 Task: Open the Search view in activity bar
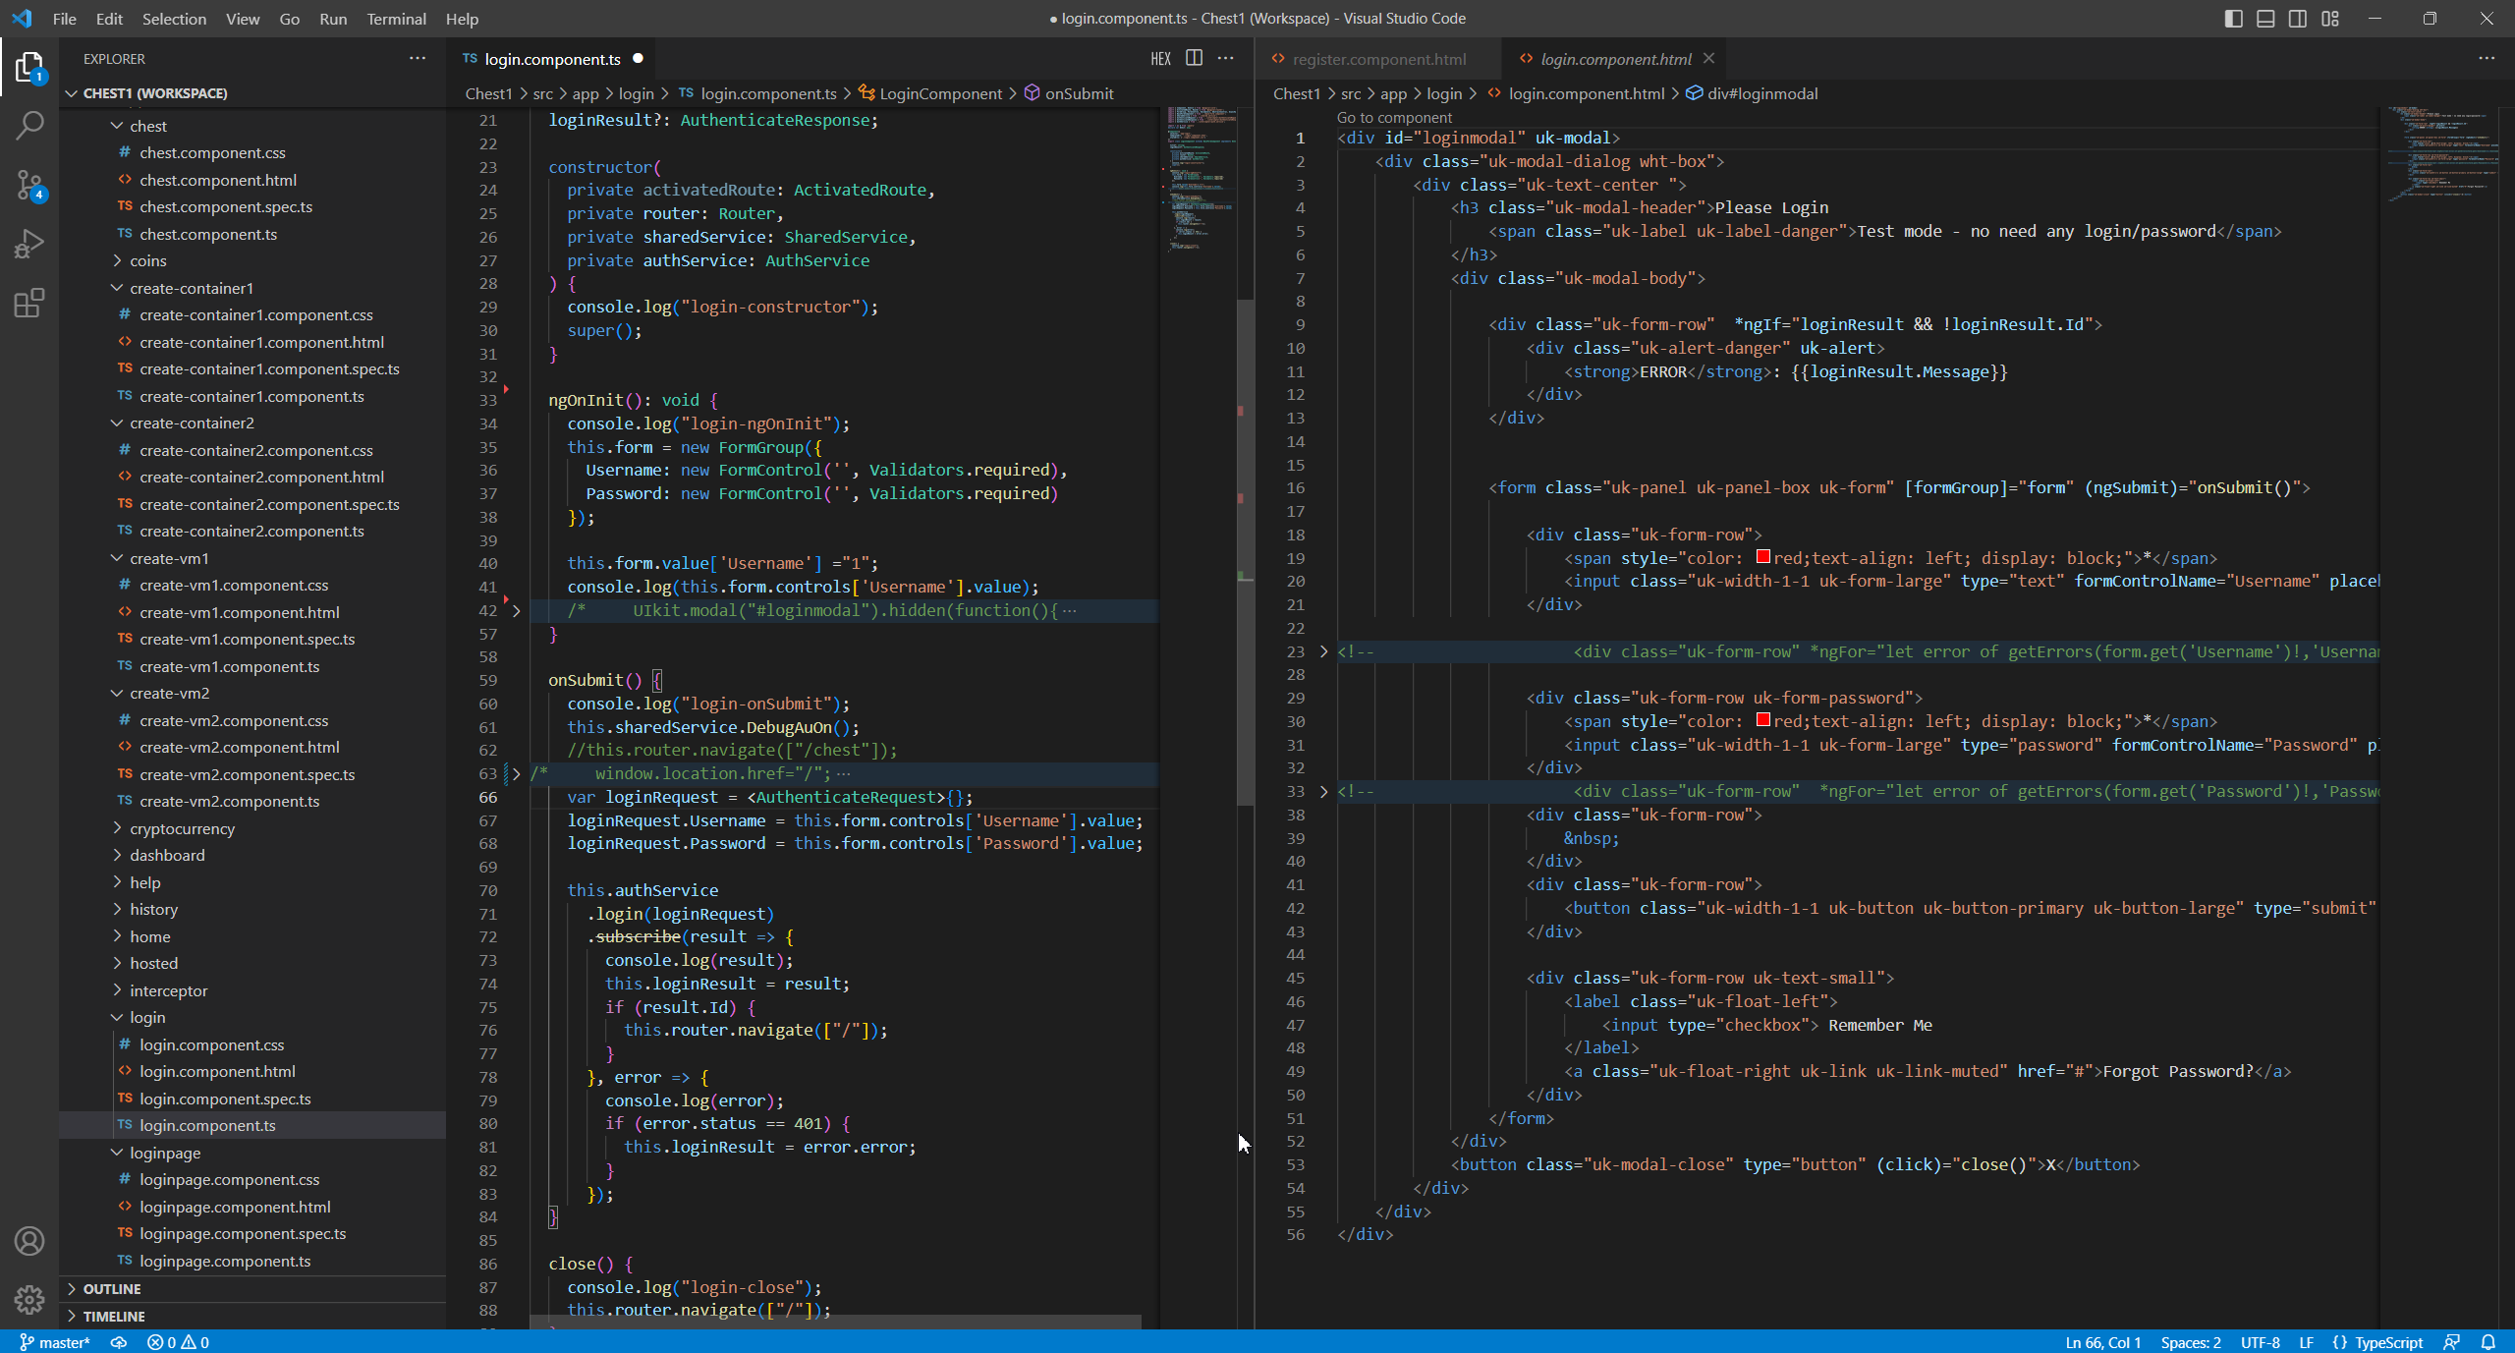[29, 125]
